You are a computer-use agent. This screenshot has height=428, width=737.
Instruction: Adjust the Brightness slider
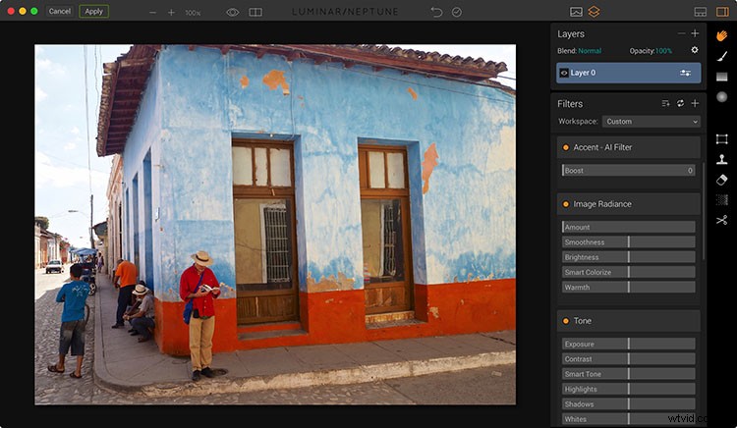click(x=629, y=257)
